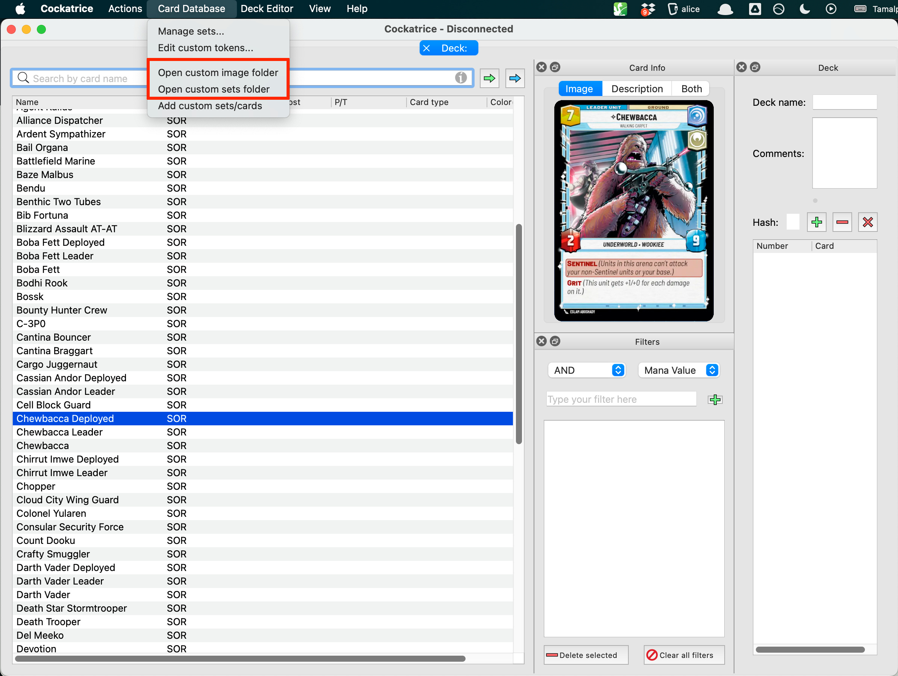Open the Mana Value filter dropdown
898x676 pixels.
tap(678, 370)
